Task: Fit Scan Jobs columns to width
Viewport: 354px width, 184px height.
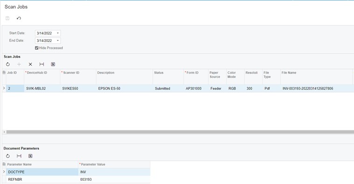Action: point(42,64)
